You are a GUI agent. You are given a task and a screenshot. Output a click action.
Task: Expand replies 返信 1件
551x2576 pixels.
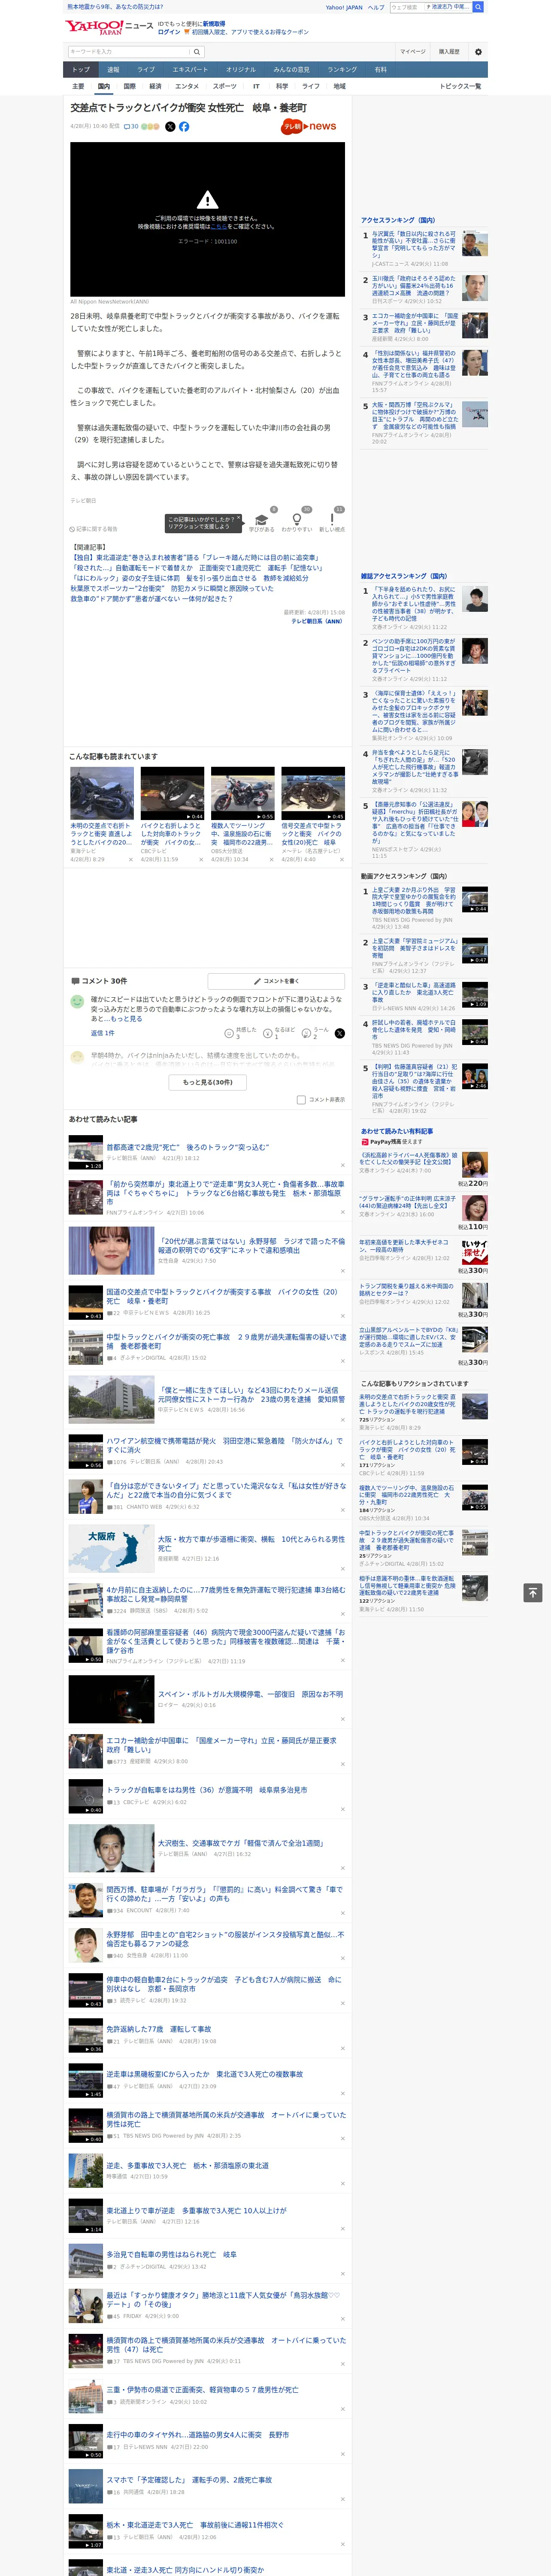coord(102,1033)
